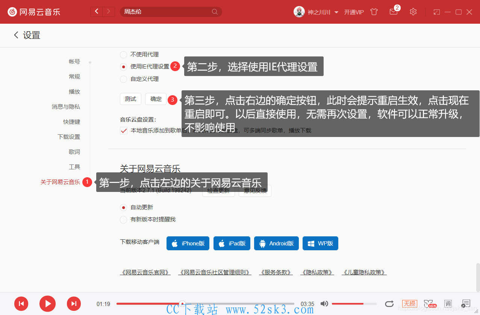Click the 设置 page title
This screenshot has height=315, width=480.
32,35
